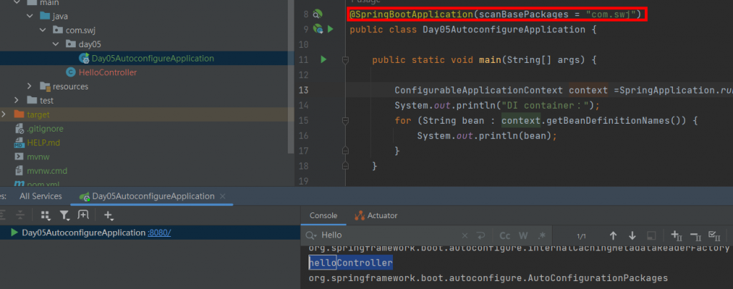The width and height of the screenshot is (733, 289).
Task: Collapse the com.swj package node
Action: tap(42, 30)
